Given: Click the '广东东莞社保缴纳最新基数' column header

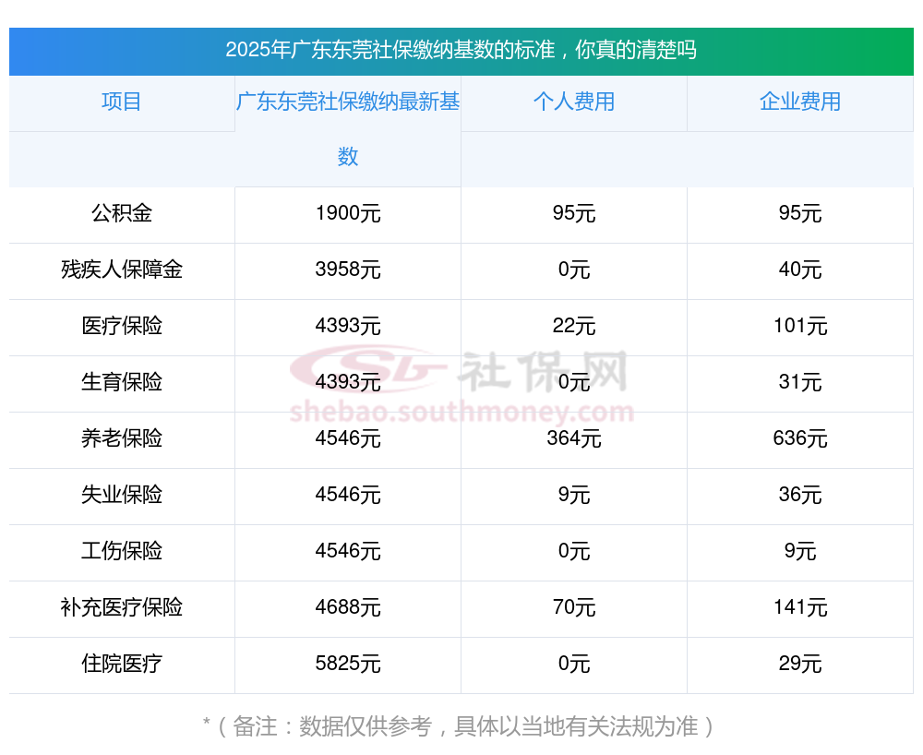Looking at the screenshot, I should (x=348, y=129).
